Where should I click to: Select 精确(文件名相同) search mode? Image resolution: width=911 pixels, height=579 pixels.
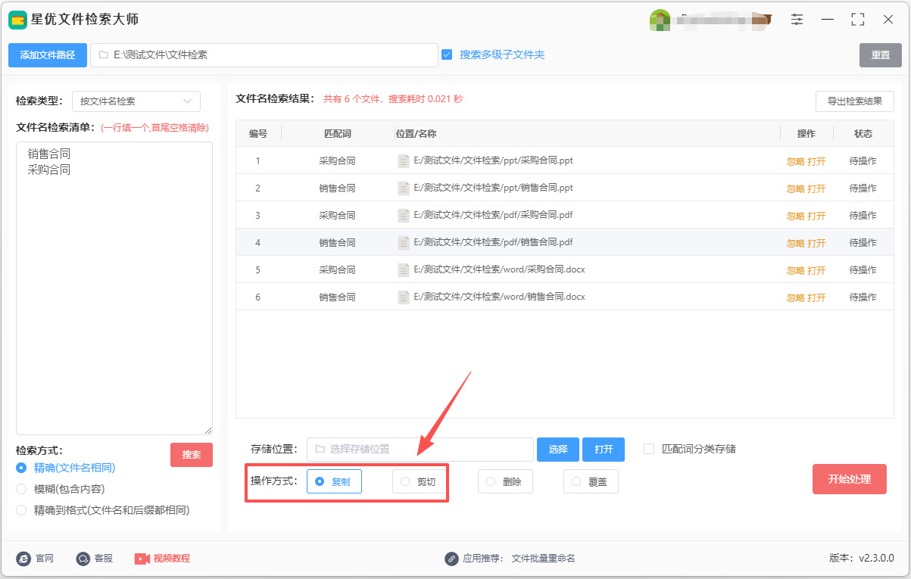click(21, 468)
